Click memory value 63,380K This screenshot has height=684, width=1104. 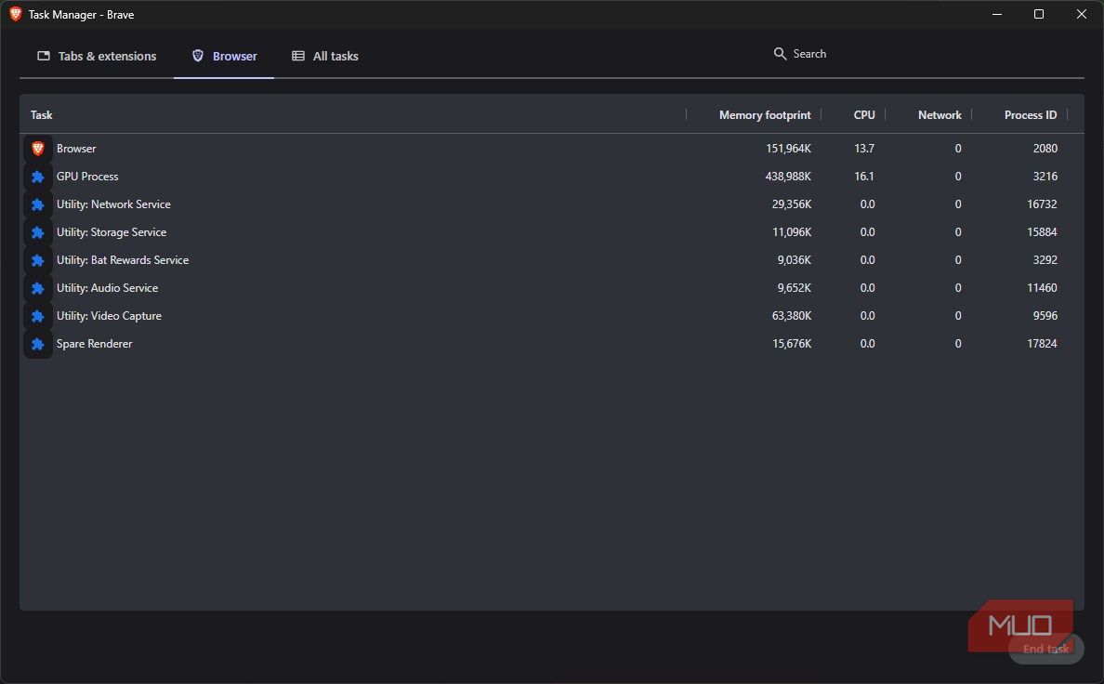[792, 316]
